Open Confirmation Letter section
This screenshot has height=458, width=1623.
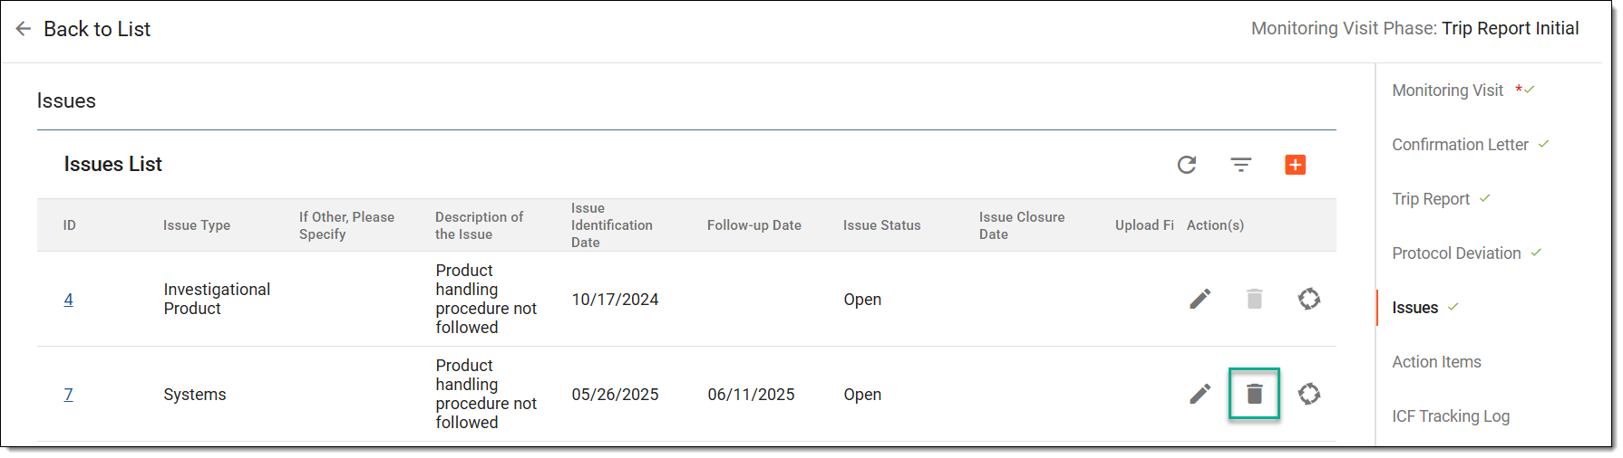1461,145
